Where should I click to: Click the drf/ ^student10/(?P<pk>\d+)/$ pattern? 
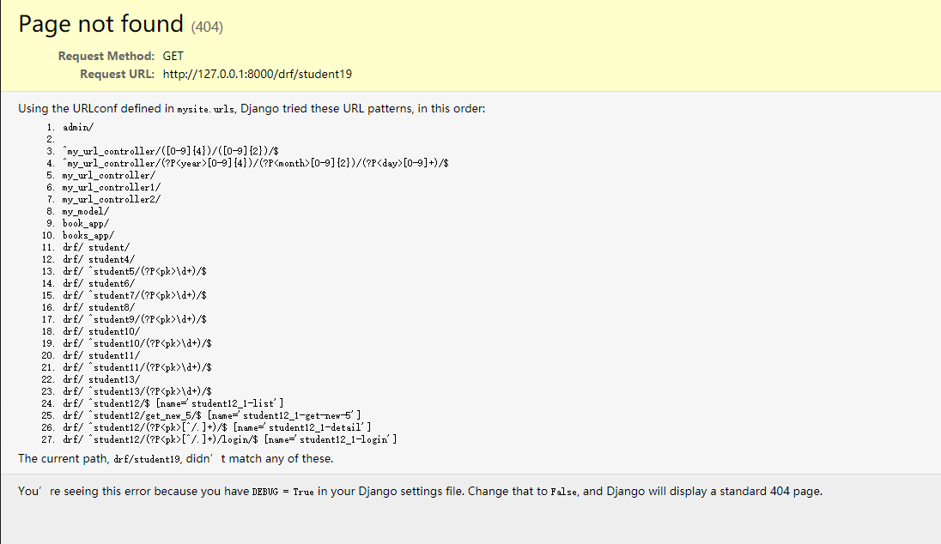137,343
